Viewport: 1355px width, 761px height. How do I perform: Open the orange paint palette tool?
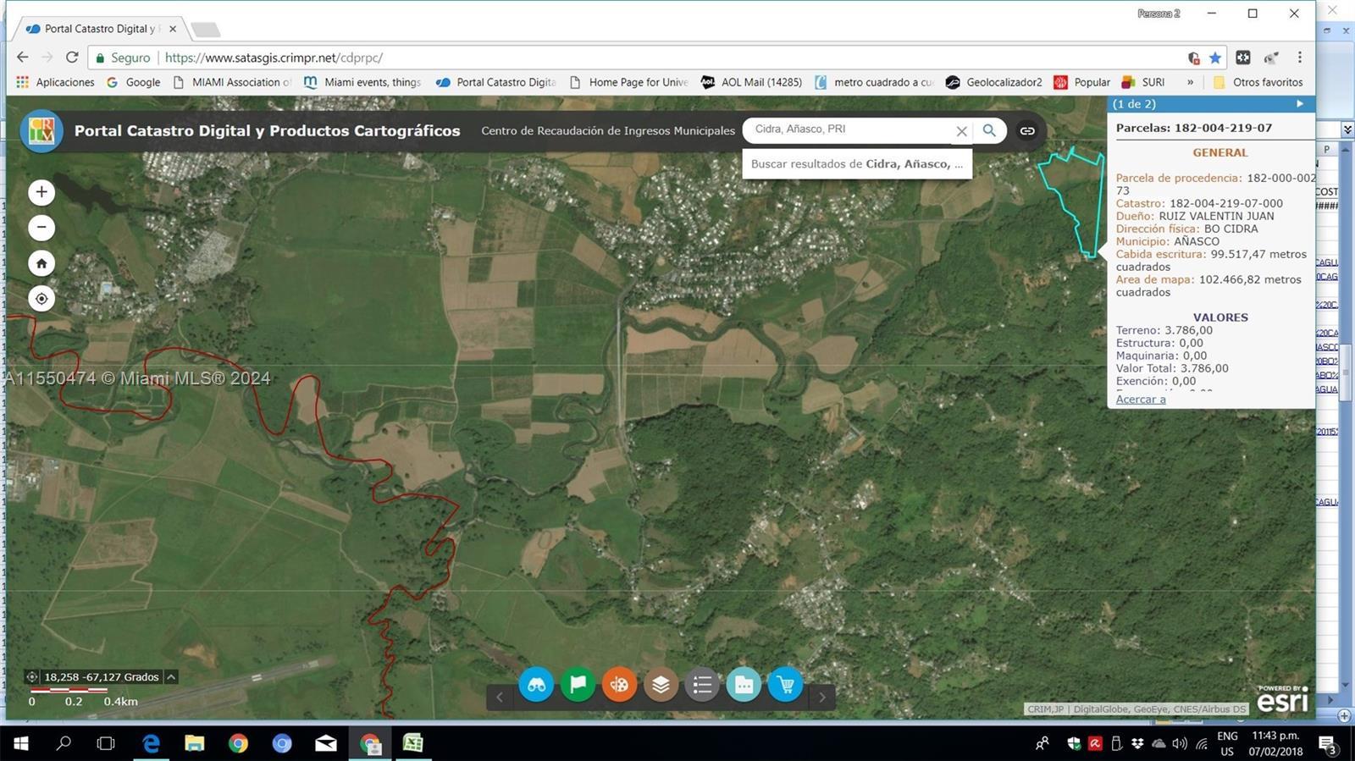[x=620, y=685]
